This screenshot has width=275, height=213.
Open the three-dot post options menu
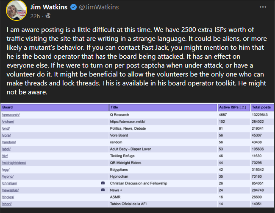point(263,7)
